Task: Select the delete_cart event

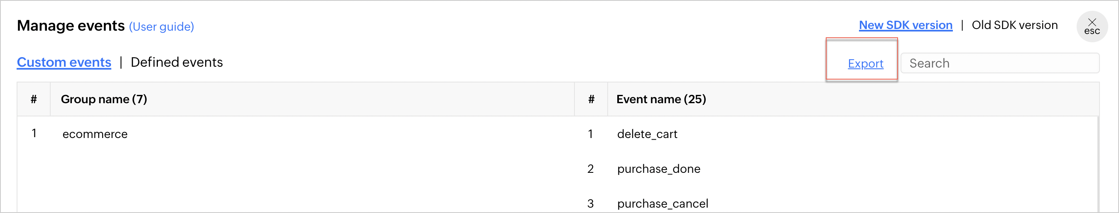Action: (647, 134)
